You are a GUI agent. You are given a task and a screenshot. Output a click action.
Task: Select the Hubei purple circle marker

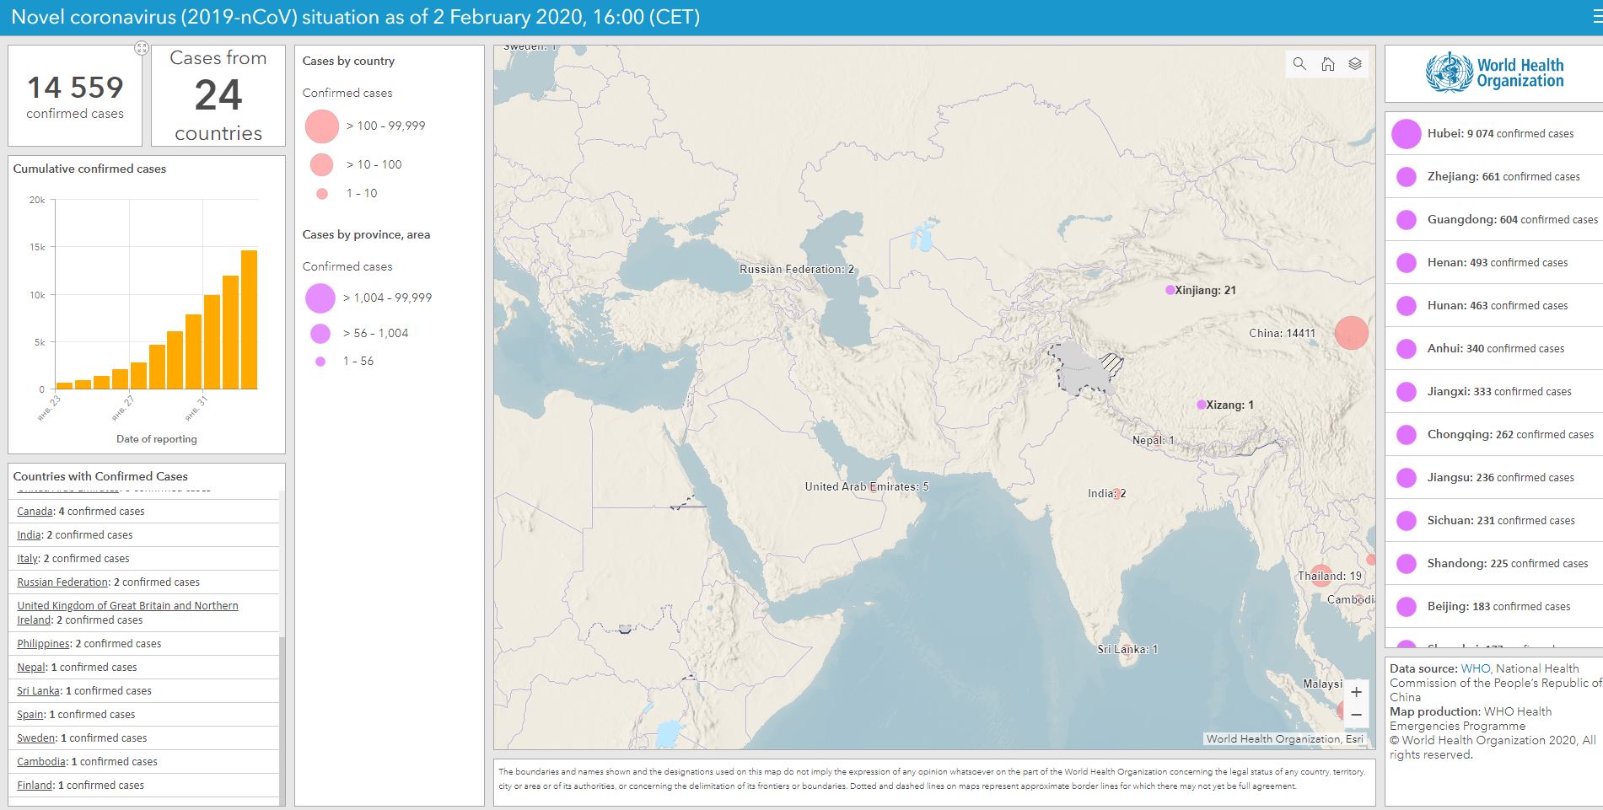coord(1406,133)
